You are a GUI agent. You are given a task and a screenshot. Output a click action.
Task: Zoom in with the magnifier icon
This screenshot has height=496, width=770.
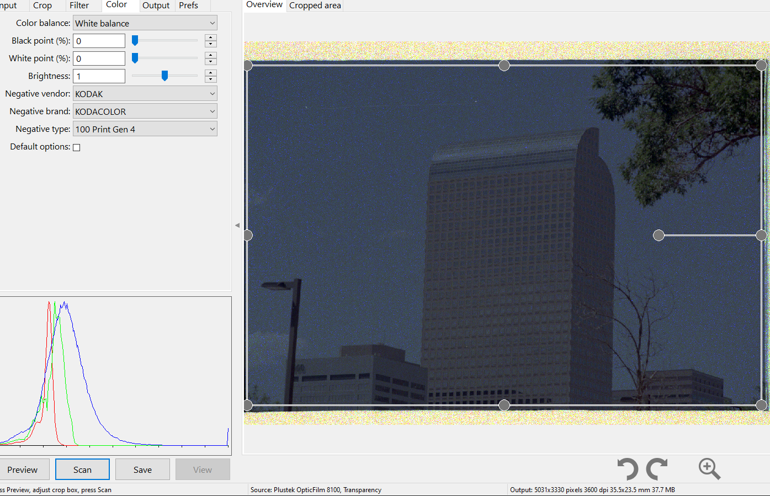(709, 469)
